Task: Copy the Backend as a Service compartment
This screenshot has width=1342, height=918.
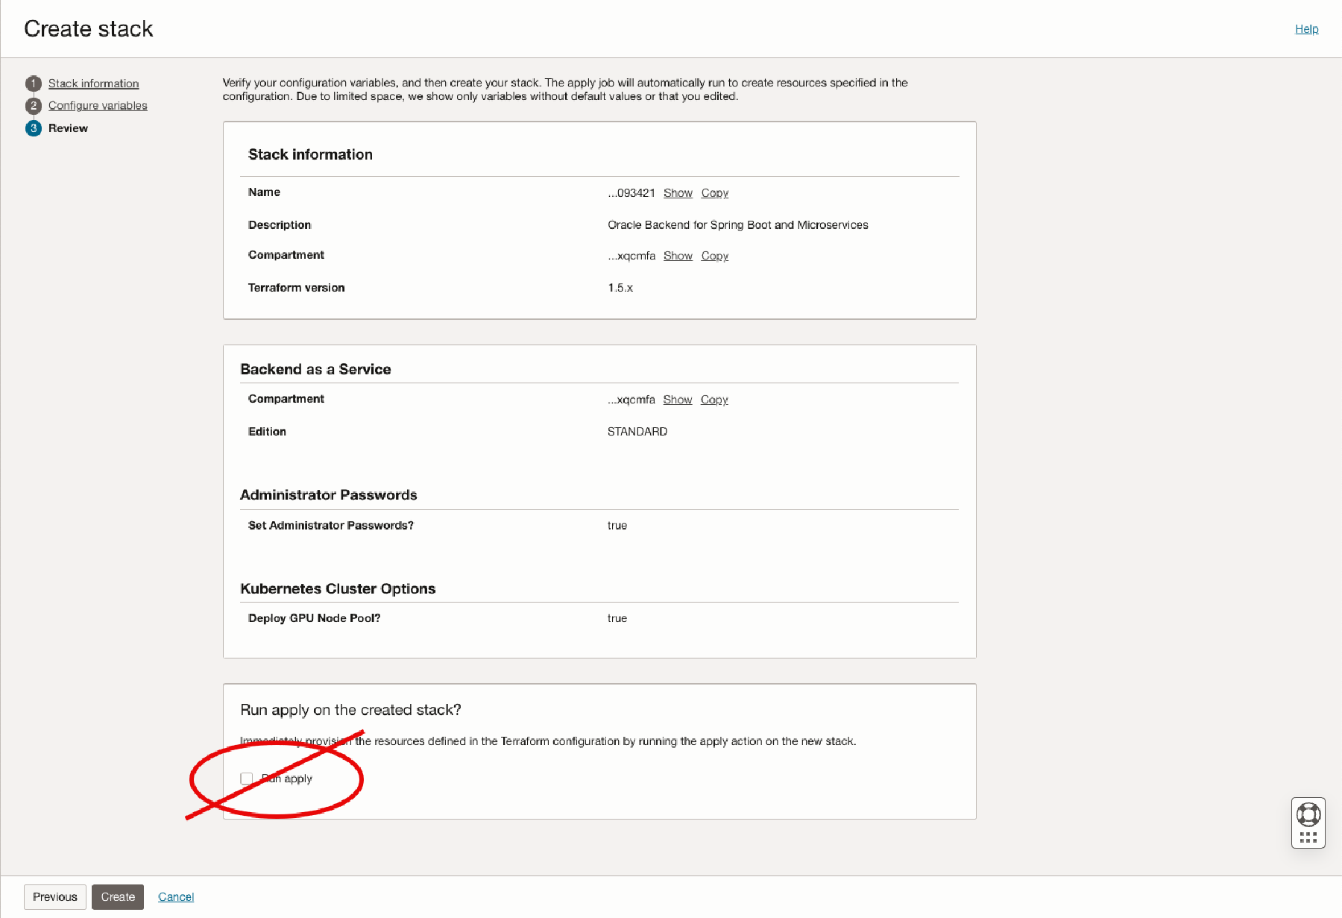Action: point(713,400)
